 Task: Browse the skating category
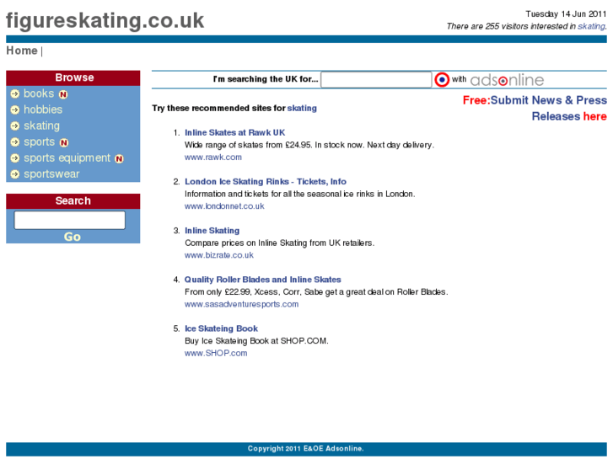[x=42, y=125]
